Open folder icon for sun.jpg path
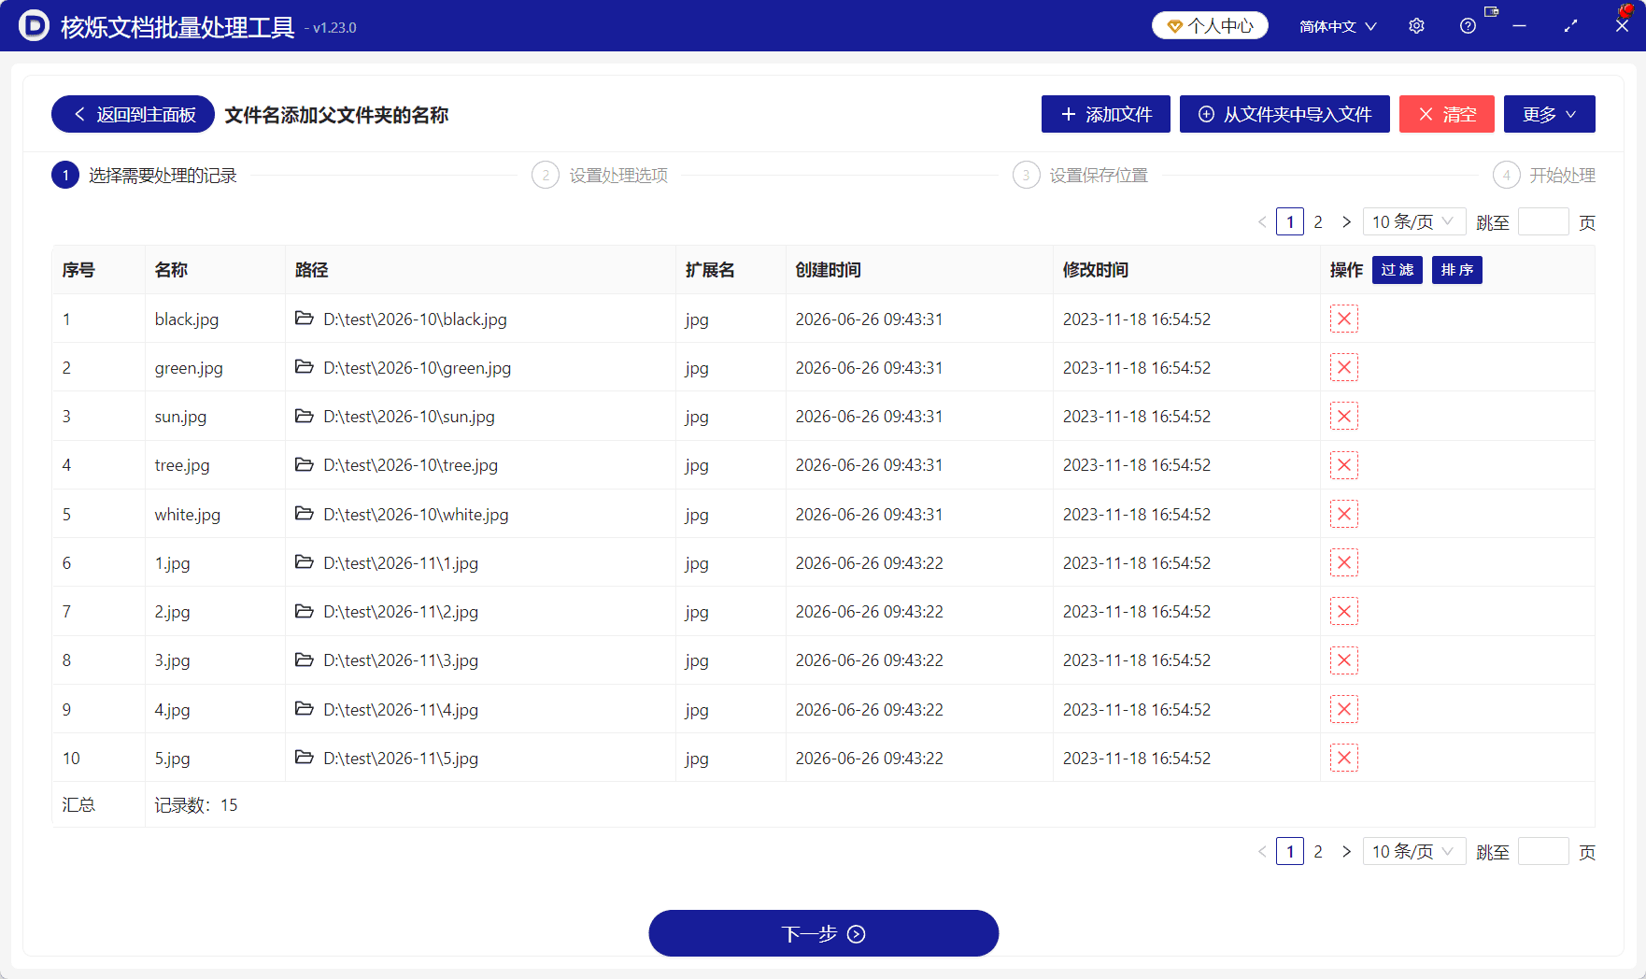This screenshot has height=979, width=1646. pyautogui.click(x=304, y=416)
